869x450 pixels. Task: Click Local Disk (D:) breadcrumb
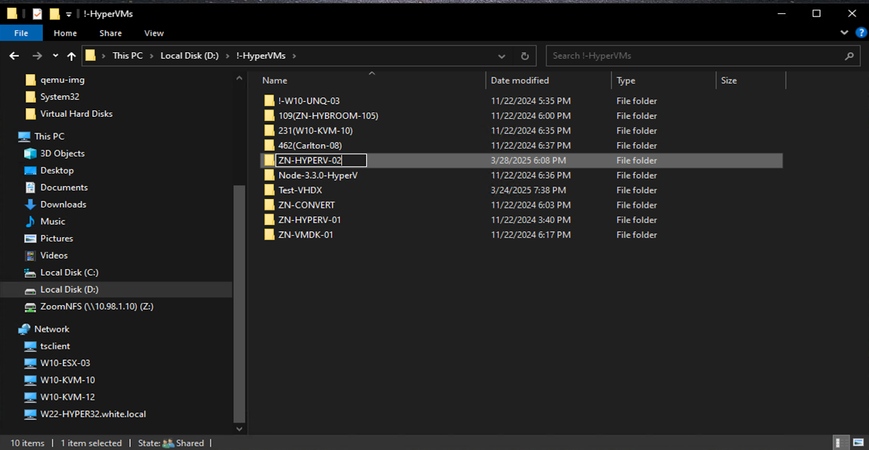coord(189,56)
